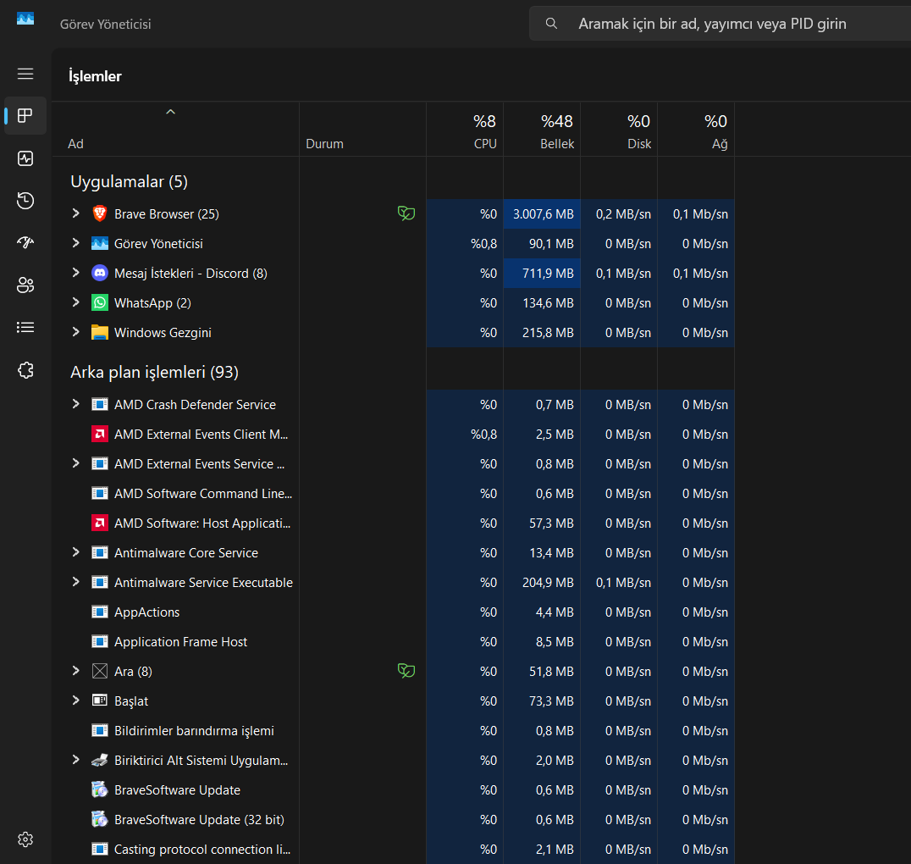Click Ara efficiency mode leaf icon

pos(406,671)
